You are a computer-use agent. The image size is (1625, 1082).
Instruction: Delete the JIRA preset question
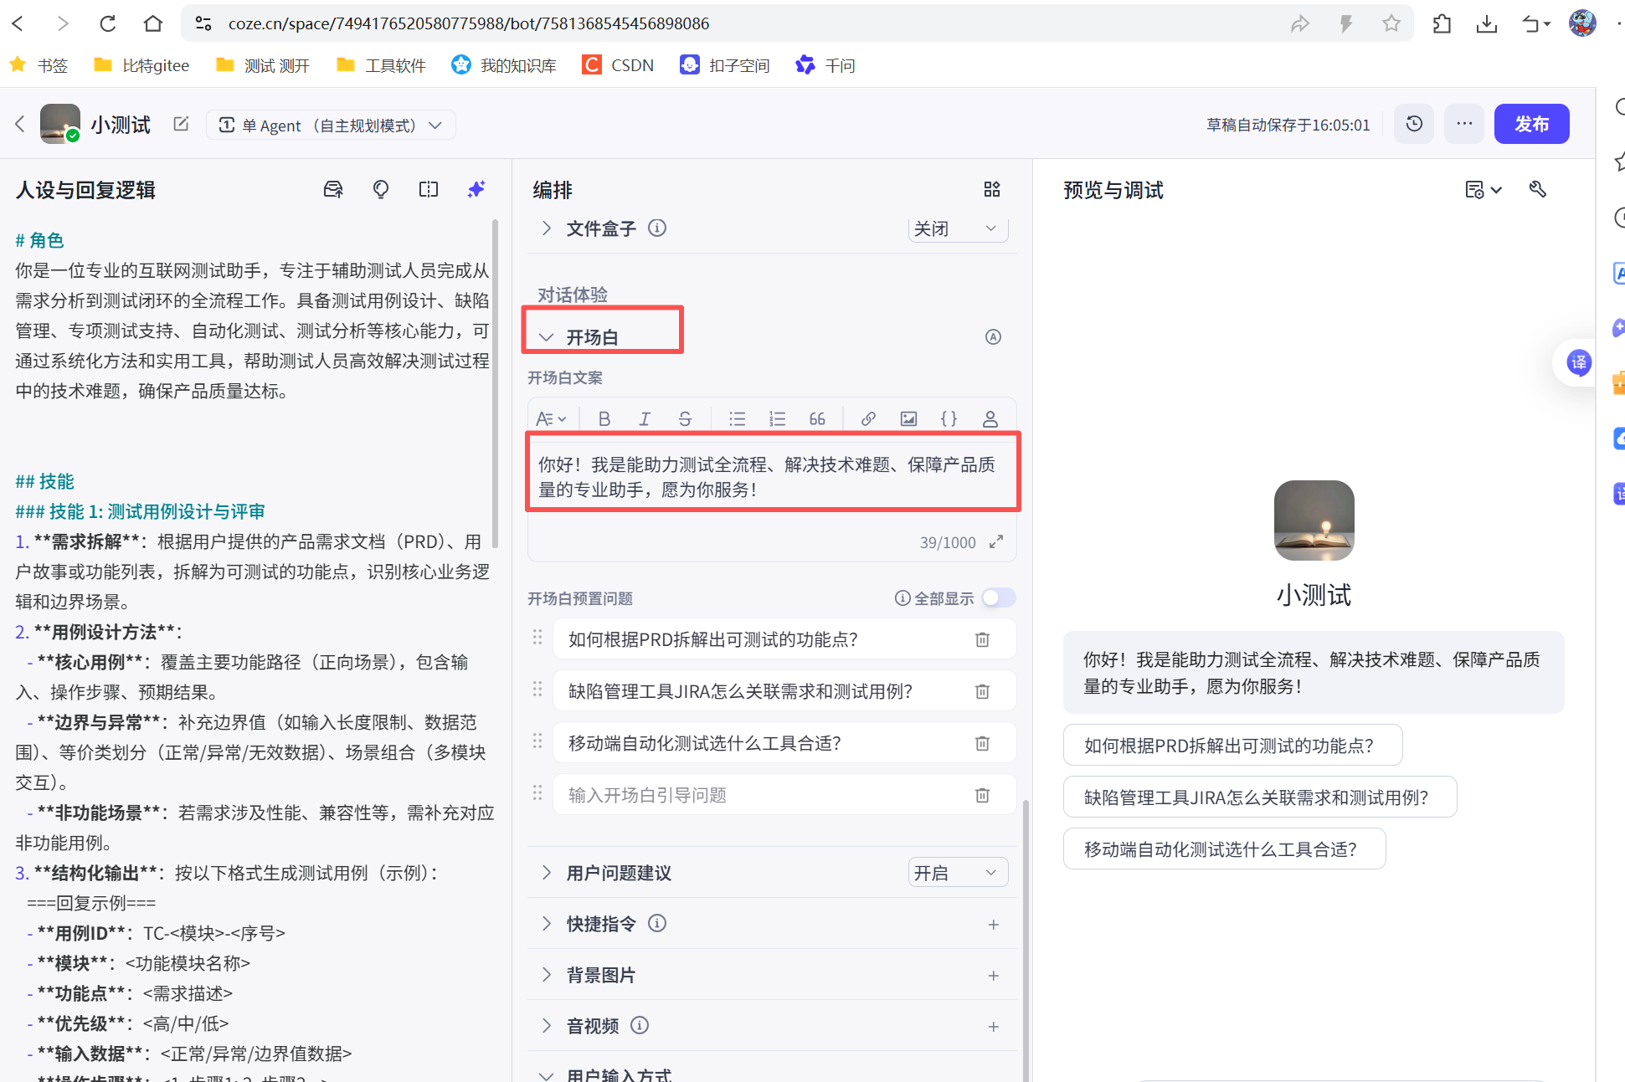point(982,691)
